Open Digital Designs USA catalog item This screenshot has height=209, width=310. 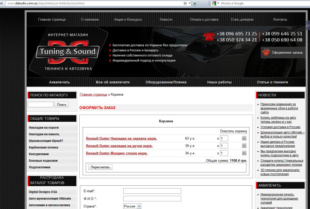click(43, 192)
